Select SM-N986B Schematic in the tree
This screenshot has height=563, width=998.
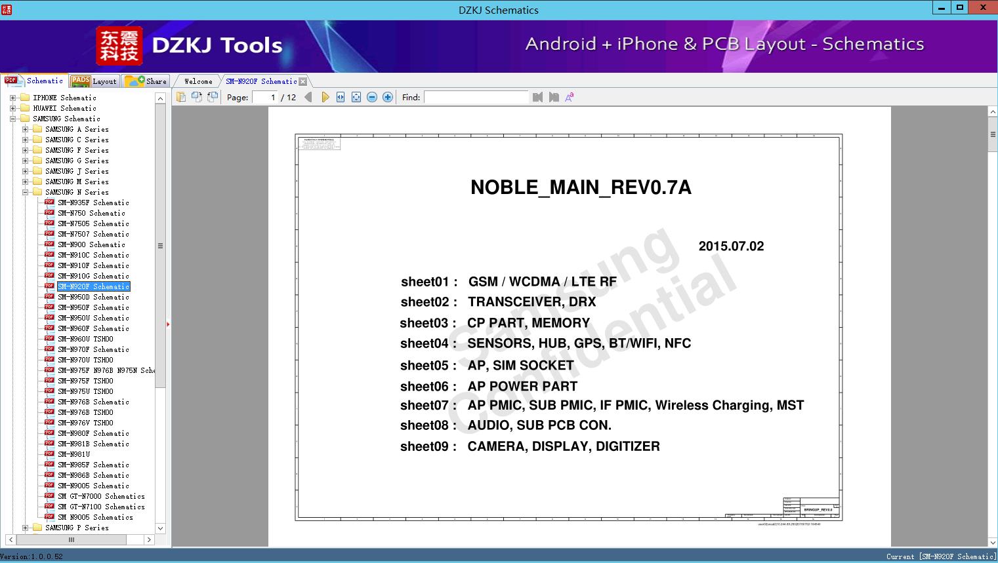tap(93, 475)
